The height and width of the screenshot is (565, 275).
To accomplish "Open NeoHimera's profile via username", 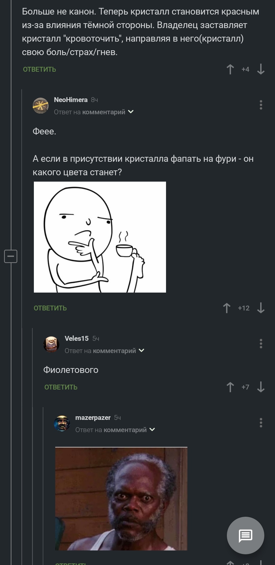I will pyautogui.click(x=71, y=100).
